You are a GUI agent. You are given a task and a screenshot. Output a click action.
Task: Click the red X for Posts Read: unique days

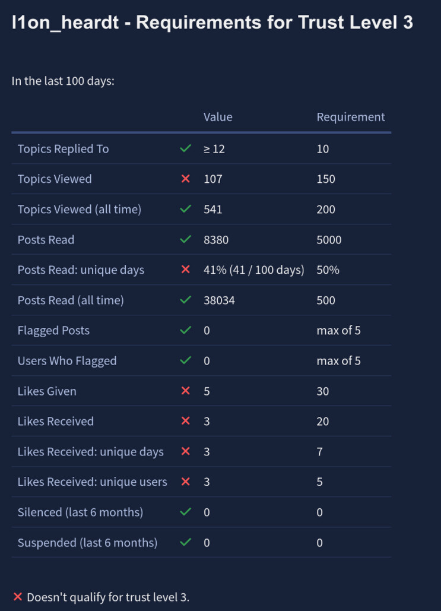click(185, 270)
